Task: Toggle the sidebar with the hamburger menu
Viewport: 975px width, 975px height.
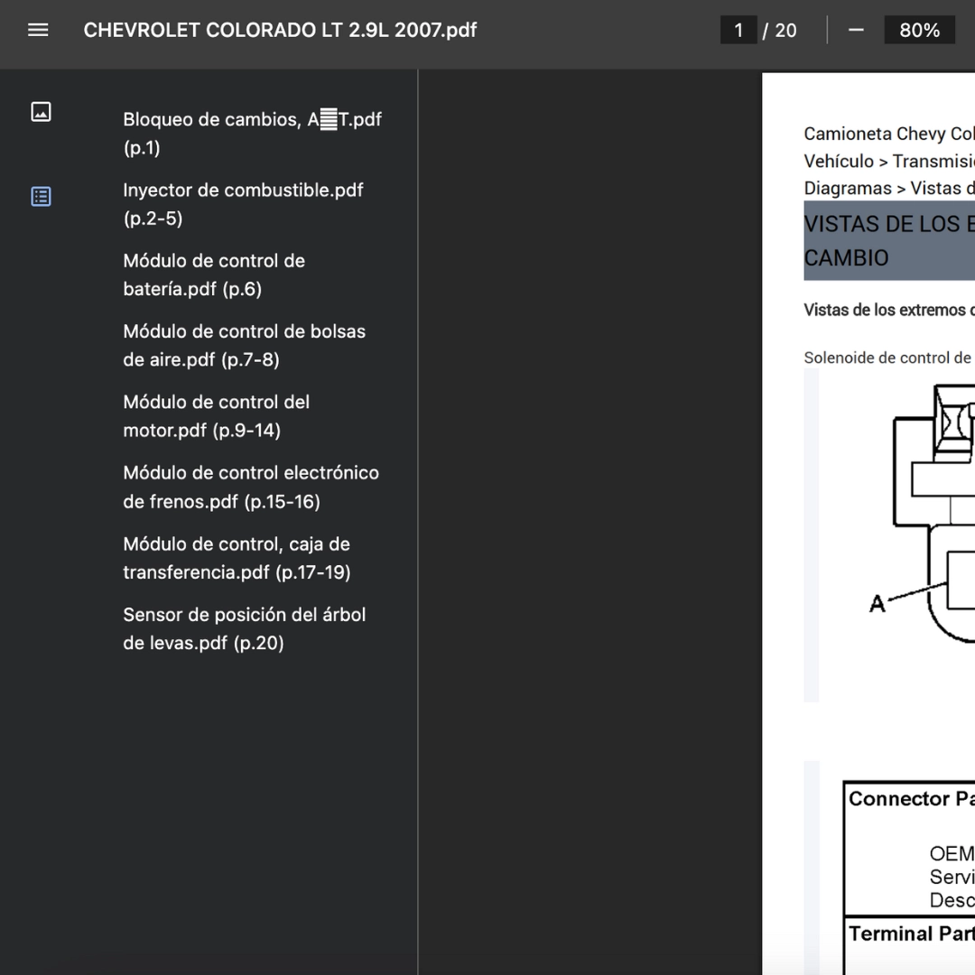Action: [x=38, y=30]
